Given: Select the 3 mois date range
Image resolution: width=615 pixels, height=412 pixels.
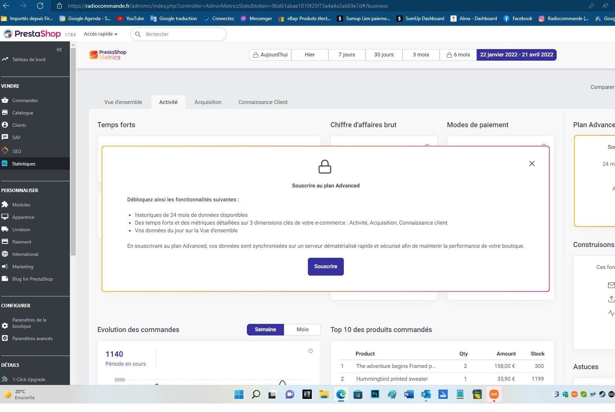Looking at the screenshot, I should coord(421,55).
